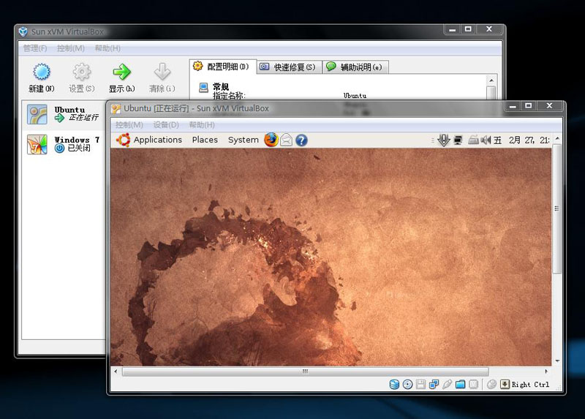The image size is (585, 419).
Task: Click the network monitor icon in the Ubuntu panel
Action: [x=458, y=140]
